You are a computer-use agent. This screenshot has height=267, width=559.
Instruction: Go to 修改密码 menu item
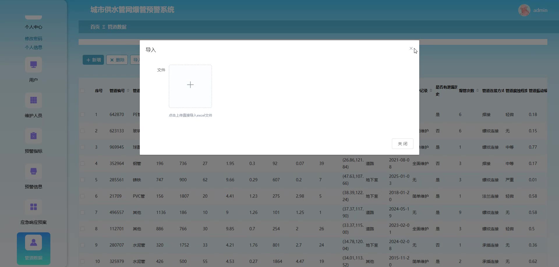33,38
